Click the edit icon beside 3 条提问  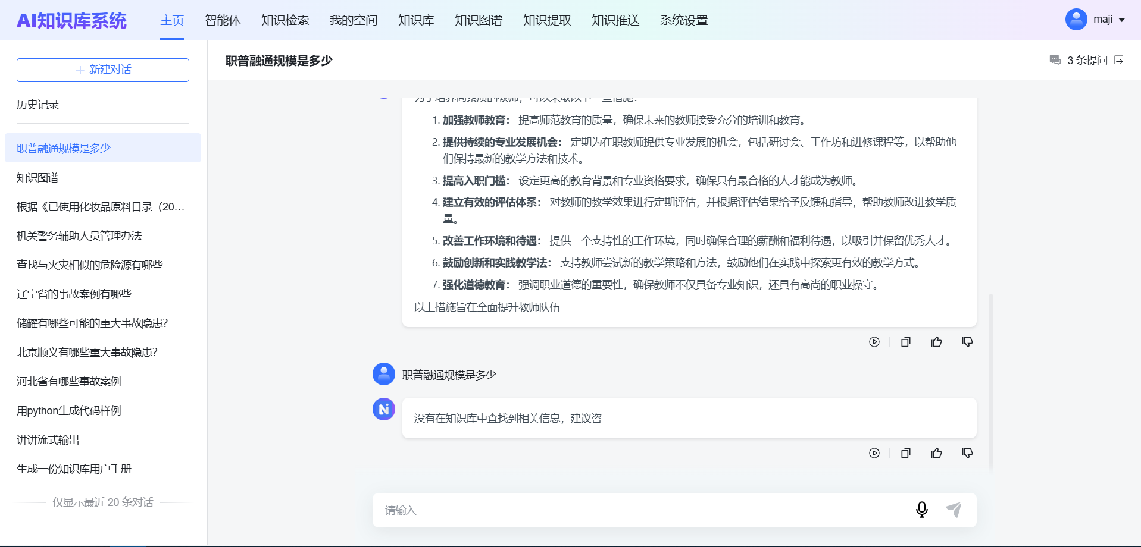pyautogui.click(x=1119, y=60)
